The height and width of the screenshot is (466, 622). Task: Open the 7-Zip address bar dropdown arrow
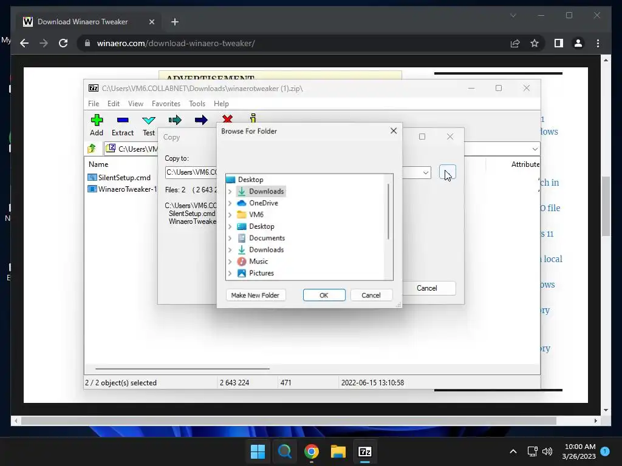coord(535,149)
